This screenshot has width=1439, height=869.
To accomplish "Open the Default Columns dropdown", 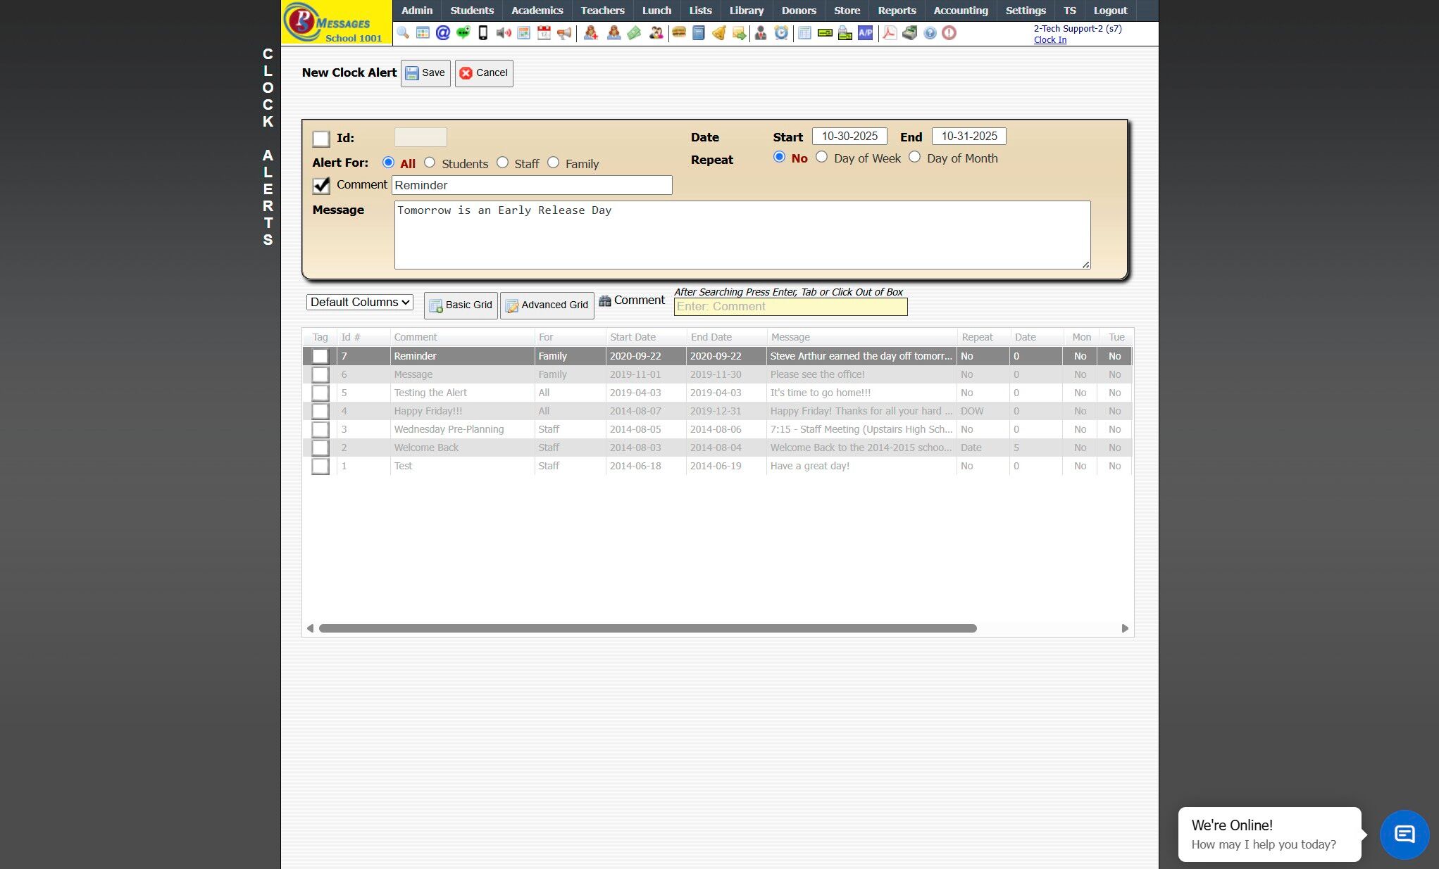I will pos(360,302).
